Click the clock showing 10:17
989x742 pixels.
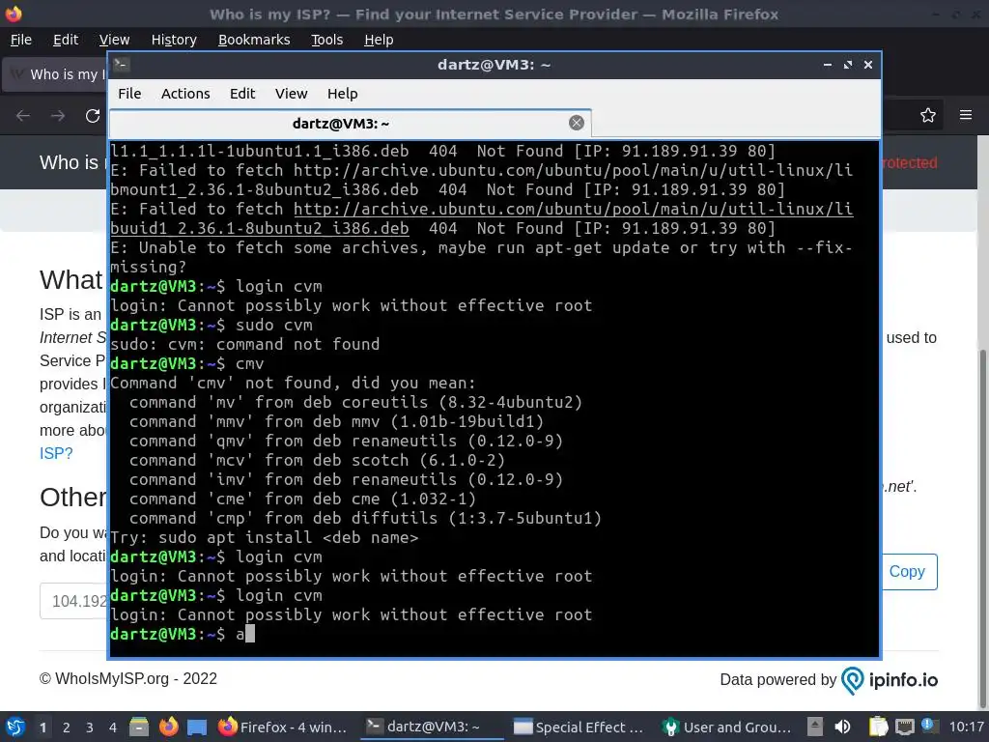pos(966,727)
